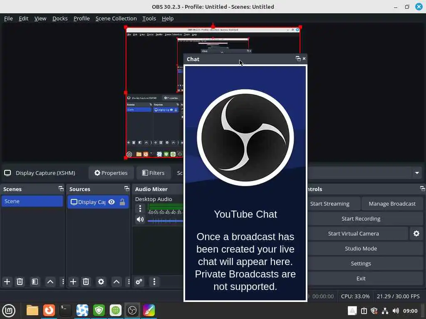Move source up with arrow icon

tap(116, 282)
